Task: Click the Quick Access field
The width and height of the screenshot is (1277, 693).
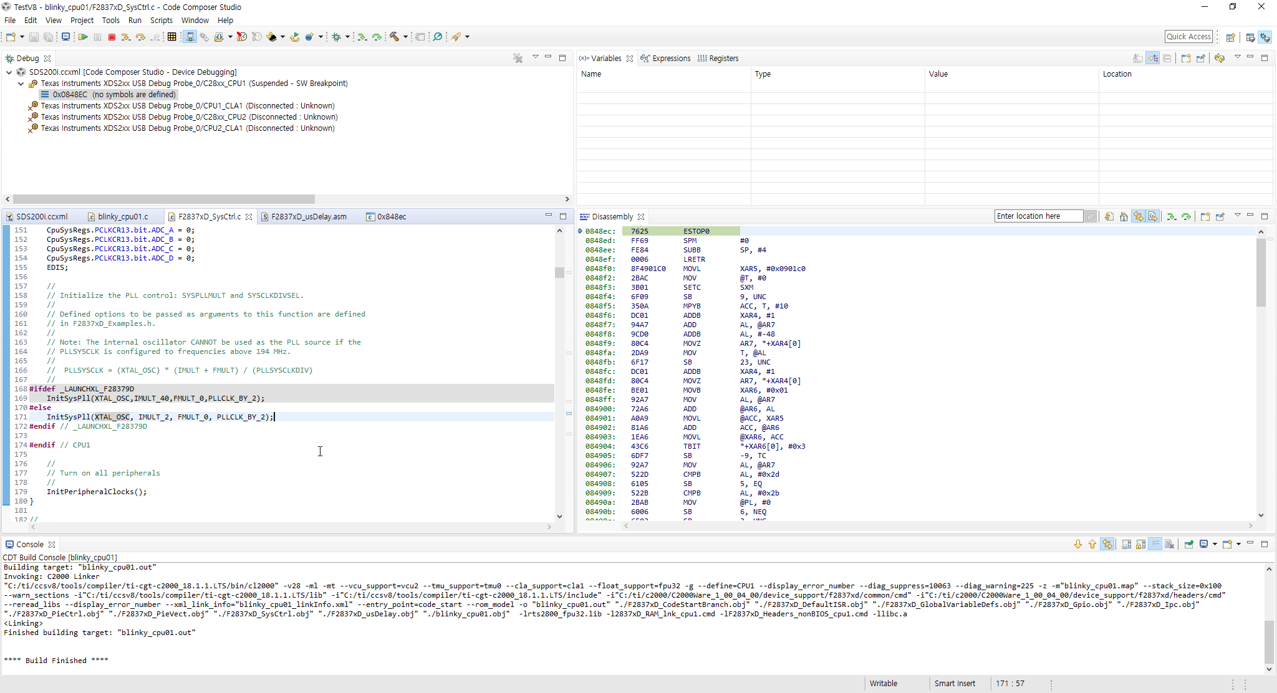Action: (x=1188, y=37)
